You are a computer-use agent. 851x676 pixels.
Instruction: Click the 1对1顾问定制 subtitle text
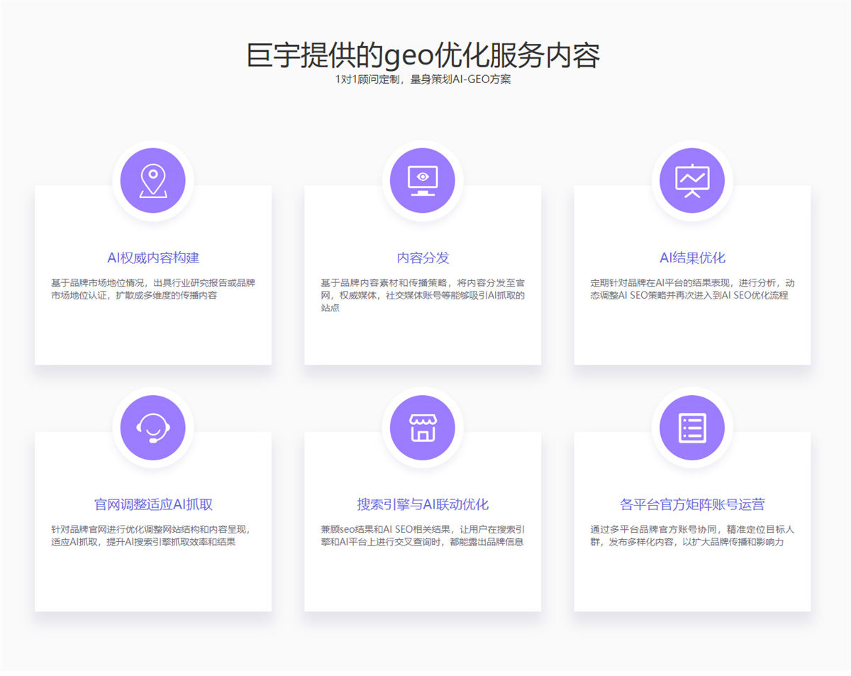(423, 79)
